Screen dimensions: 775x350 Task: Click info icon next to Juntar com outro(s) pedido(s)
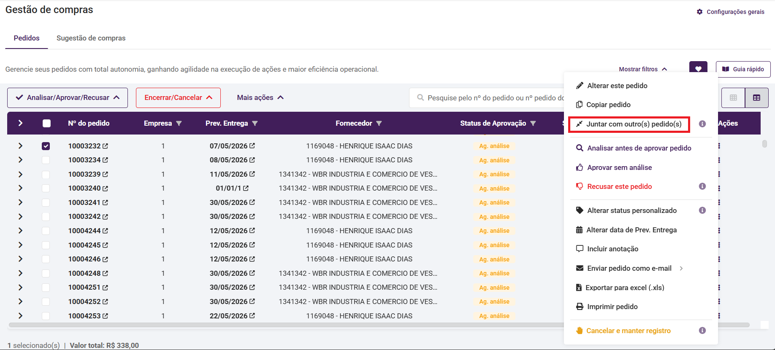click(x=702, y=124)
